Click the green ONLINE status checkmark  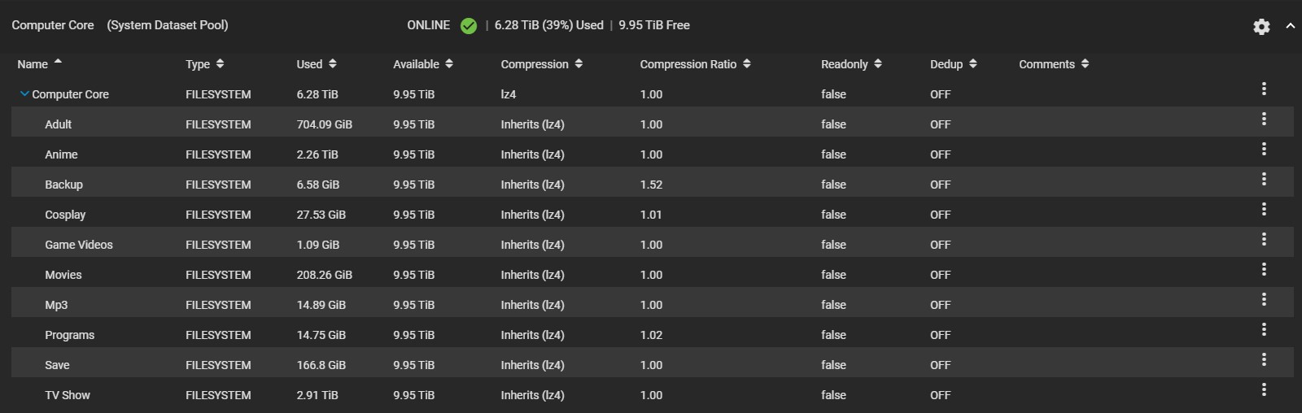point(469,26)
